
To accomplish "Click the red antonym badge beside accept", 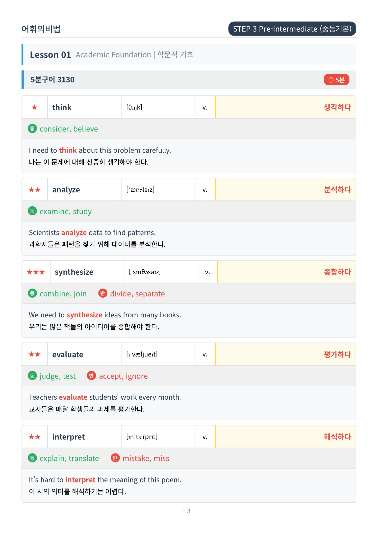I will tap(91, 375).
